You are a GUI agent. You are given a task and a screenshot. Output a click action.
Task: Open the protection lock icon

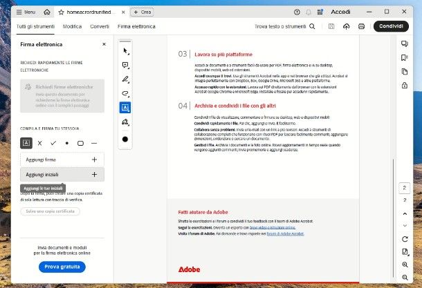(405, 86)
